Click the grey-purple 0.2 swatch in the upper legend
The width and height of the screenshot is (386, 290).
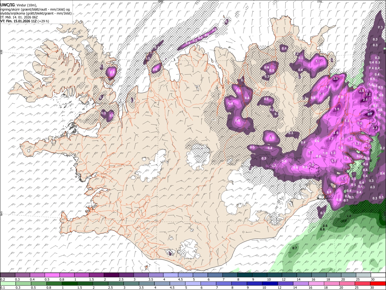coord(8,275)
